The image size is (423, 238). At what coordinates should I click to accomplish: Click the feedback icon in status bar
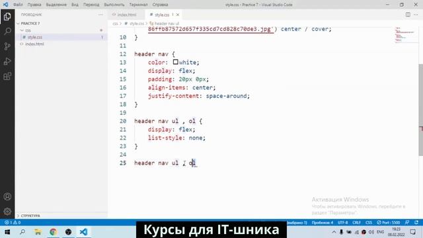[407, 223]
